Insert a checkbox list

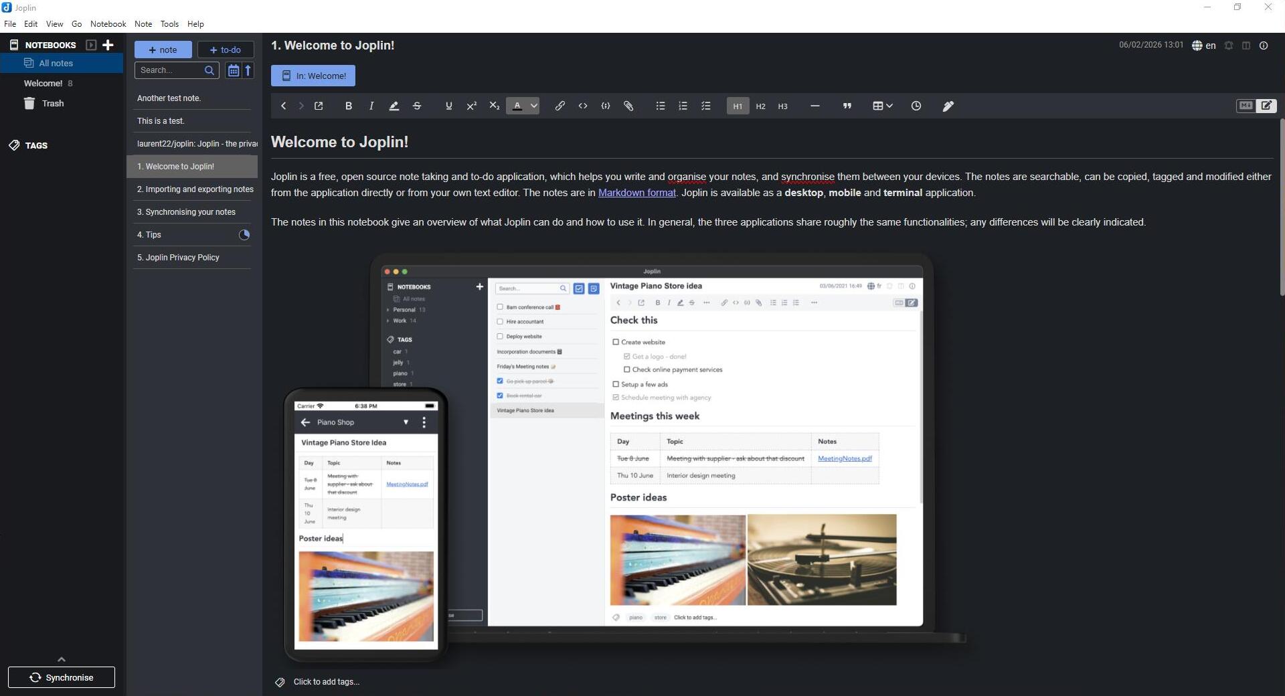706,106
